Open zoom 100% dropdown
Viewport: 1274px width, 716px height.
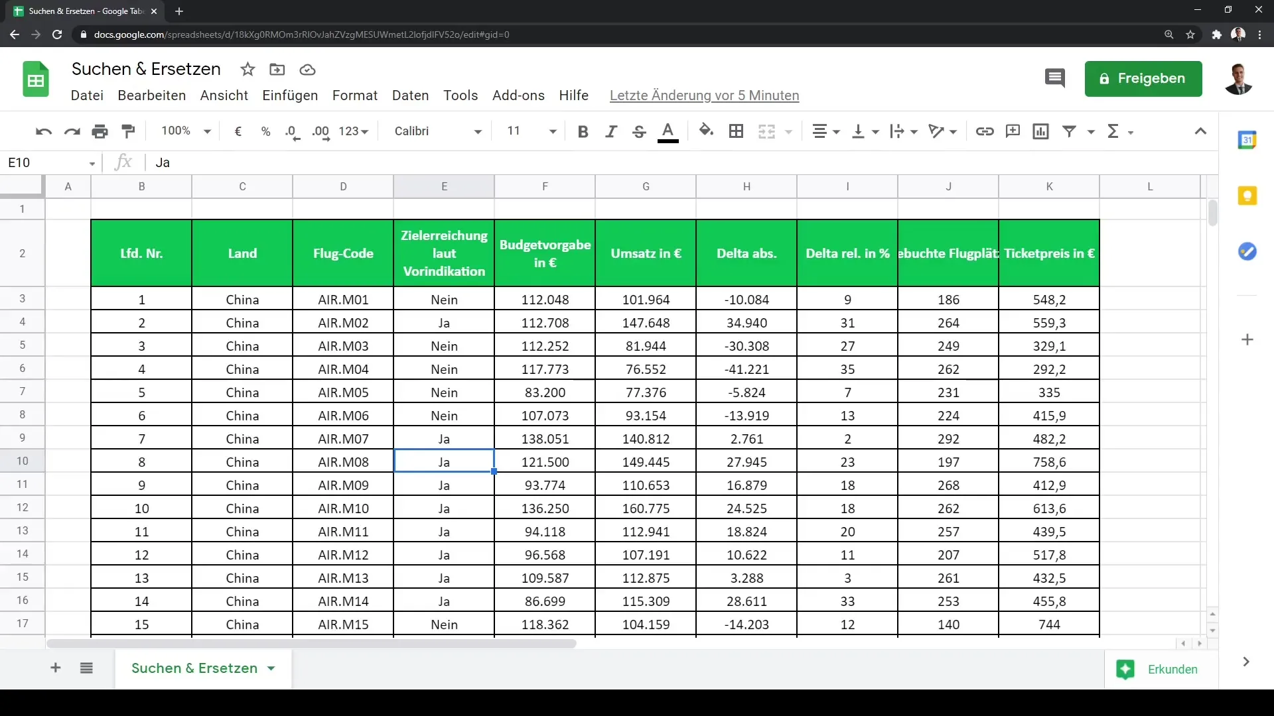tap(186, 131)
